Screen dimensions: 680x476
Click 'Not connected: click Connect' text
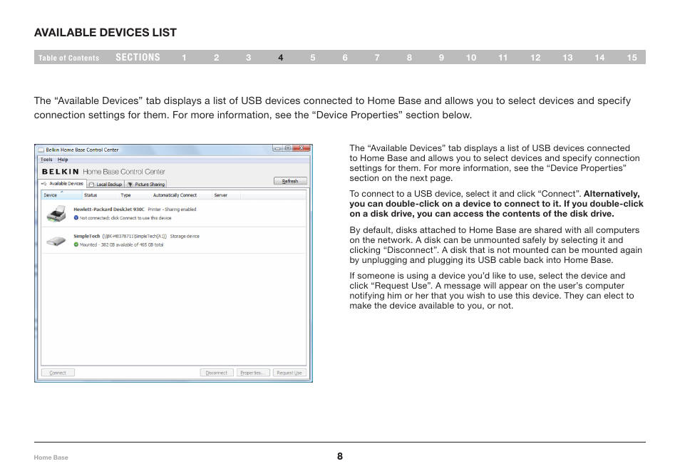coord(125,218)
